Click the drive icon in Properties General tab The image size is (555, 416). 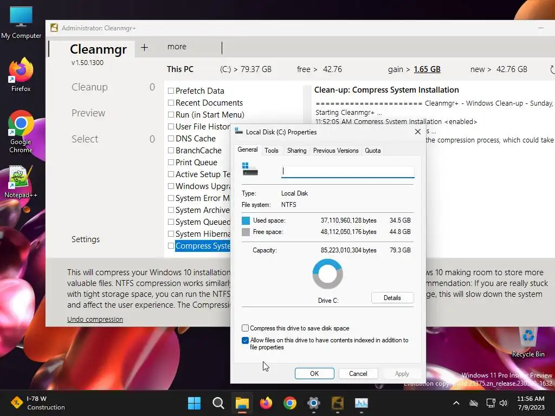point(250,170)
